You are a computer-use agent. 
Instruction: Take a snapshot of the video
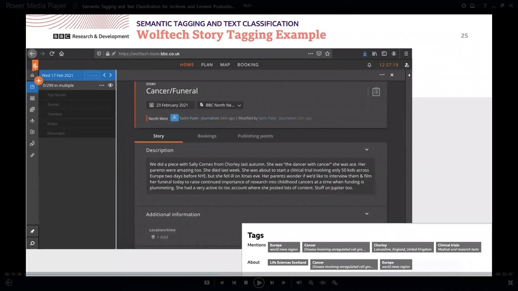coord(207,283)
